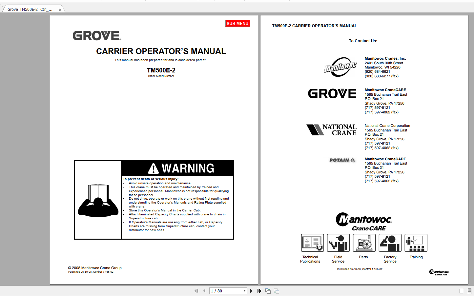Image resolution: width=474 pixels, height=296 pixels.
Task: Click the warning triangle symbol
Action: tap(153, 168)
